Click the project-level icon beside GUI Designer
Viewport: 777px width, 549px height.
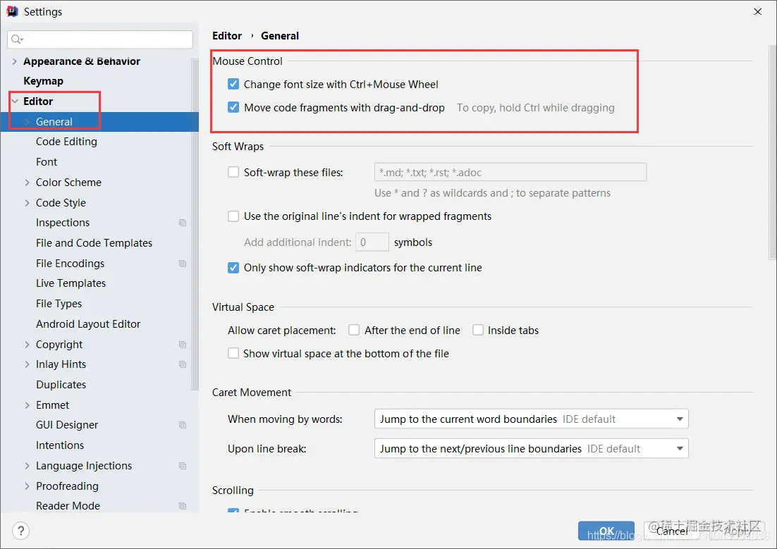183,425
